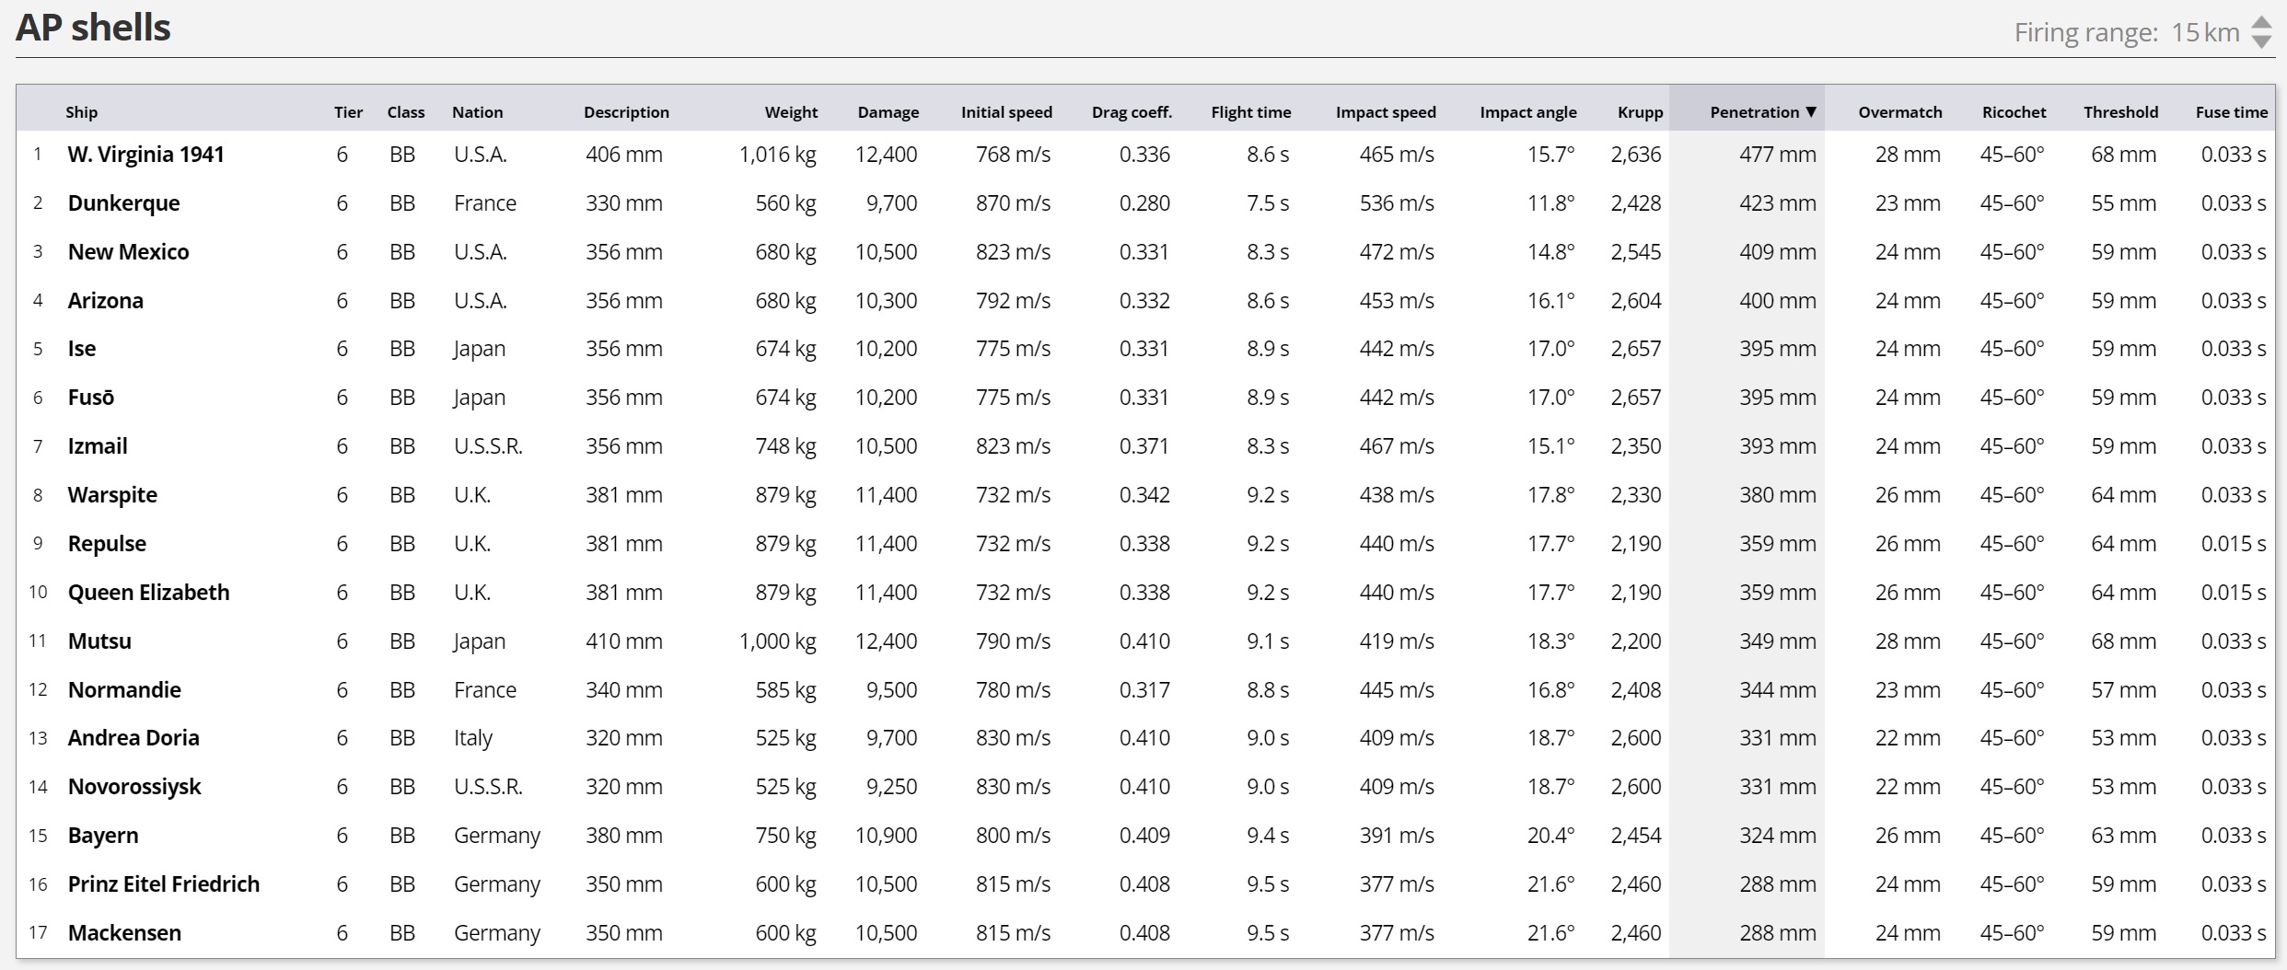The height and width of the screenshot is (970, 2287).
Task: Click Repulse's 0.015 s fuse time
Action: click(x=2234, y=544)
